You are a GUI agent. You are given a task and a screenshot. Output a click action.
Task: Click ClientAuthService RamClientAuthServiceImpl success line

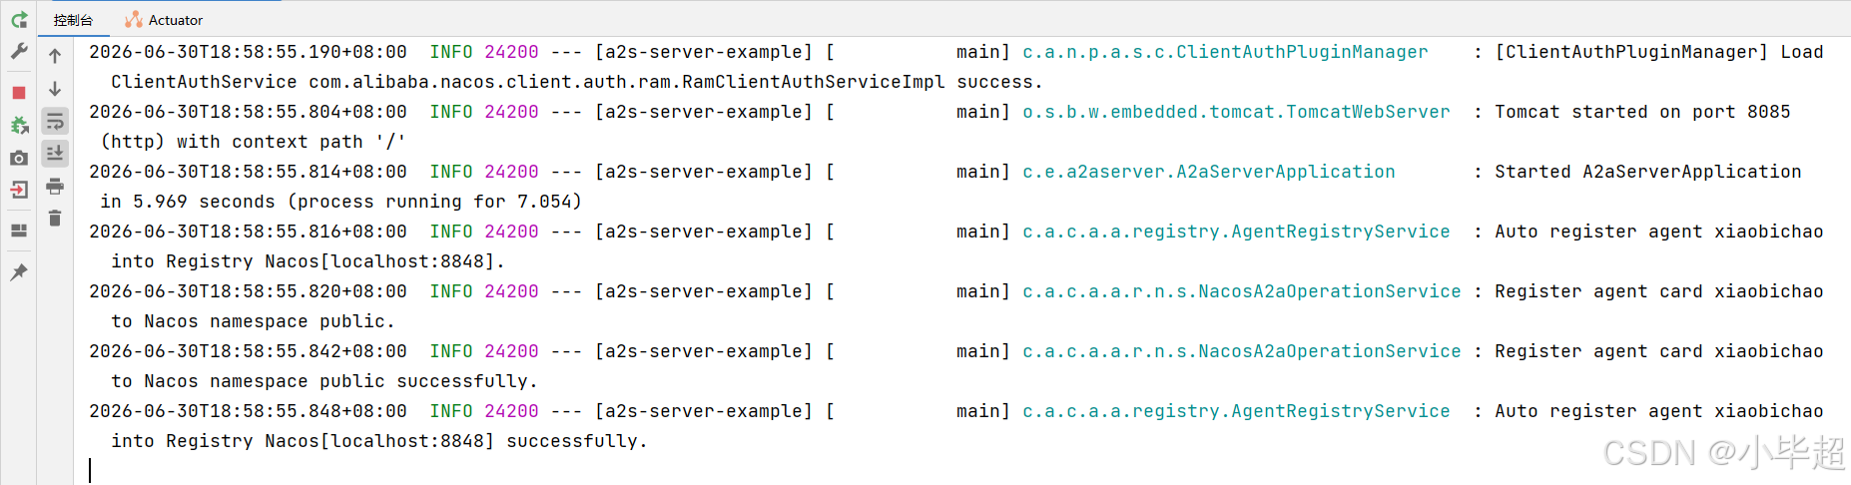[577, 82]
